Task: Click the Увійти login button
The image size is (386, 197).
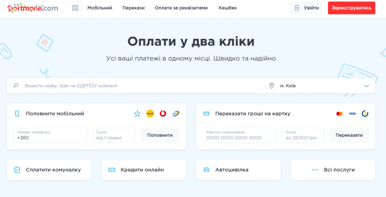Action: click(306, 8)
